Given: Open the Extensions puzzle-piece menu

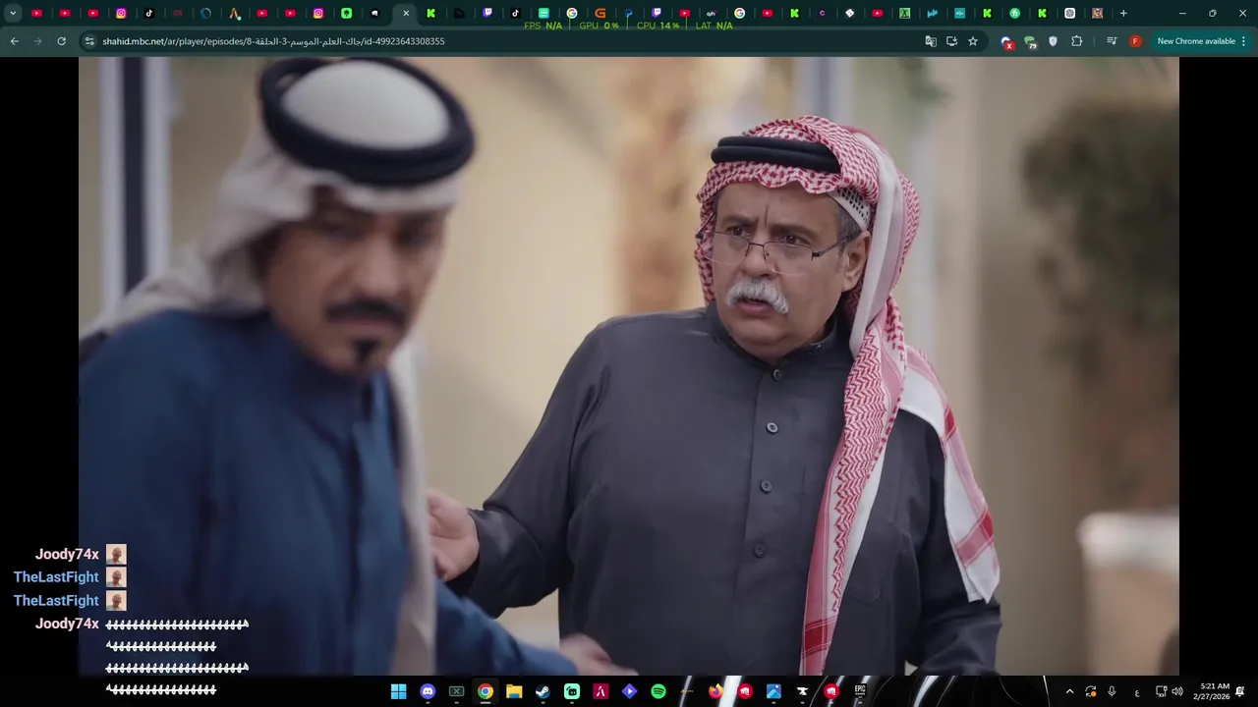Looking at the screenshot, I should [1076, 41].
